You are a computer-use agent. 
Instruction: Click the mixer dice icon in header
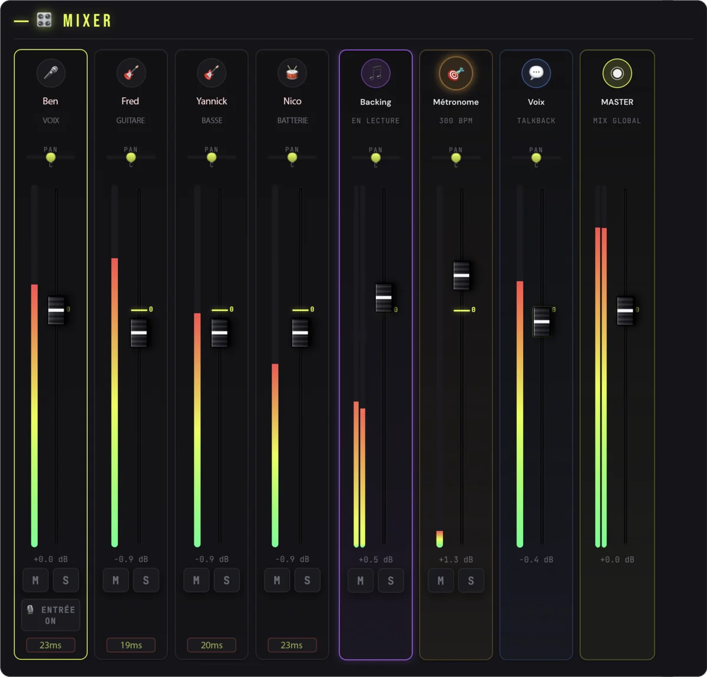pos(44,20)
